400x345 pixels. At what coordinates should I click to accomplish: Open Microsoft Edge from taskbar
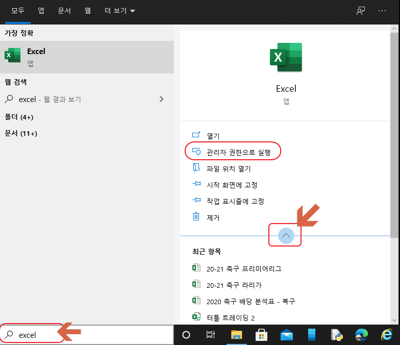(x=362, y=335)
